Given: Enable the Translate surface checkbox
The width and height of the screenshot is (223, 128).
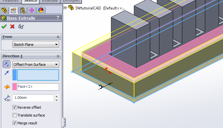Looking at the screenshot, I should pyautogui.click(x=14, y=115).
